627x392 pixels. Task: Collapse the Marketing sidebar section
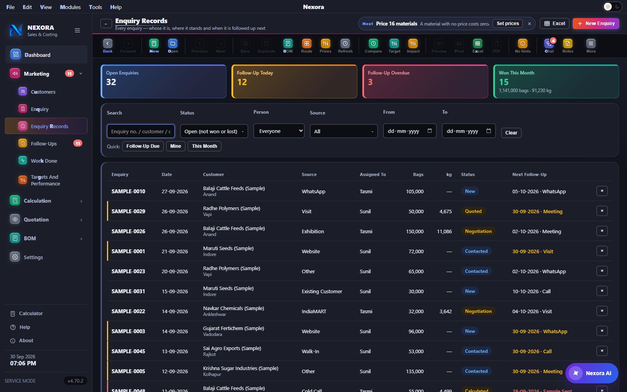point(81,74)
